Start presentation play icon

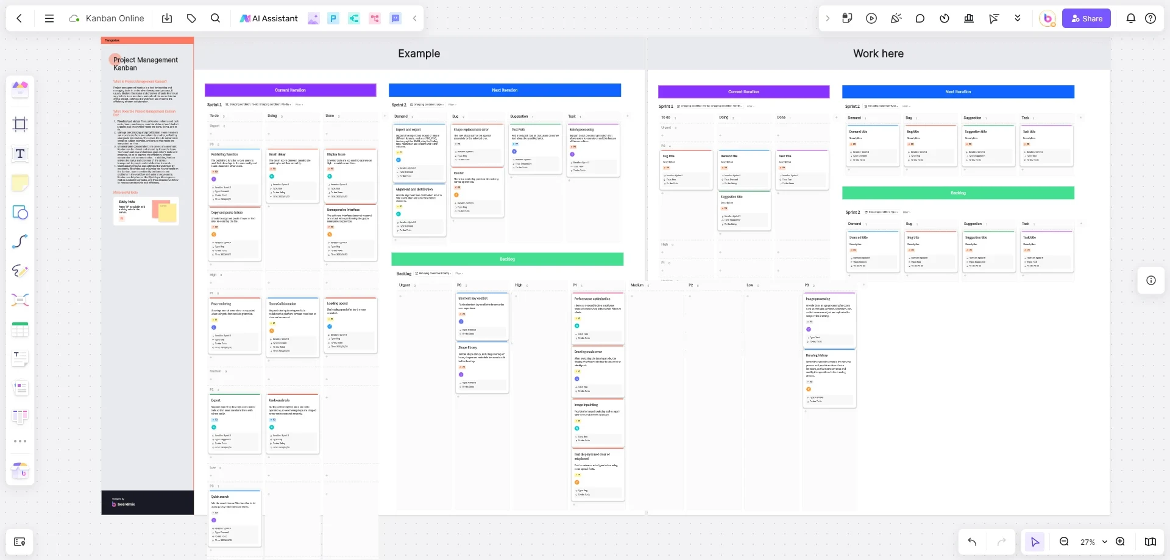871,18
